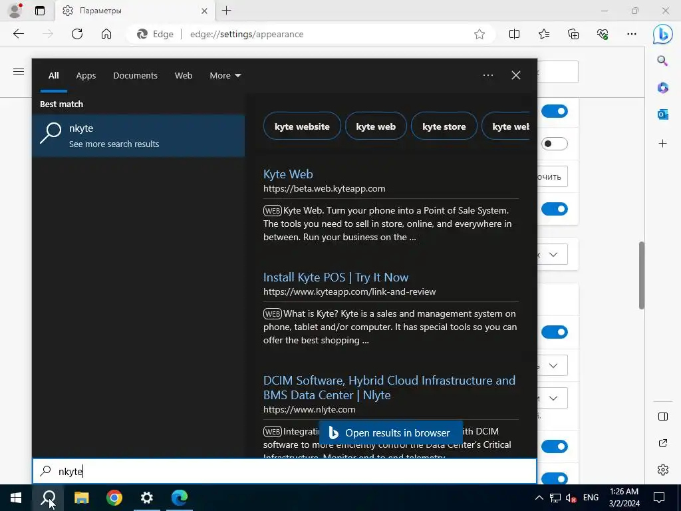Image resolution: width=681 pixels, height=511 pixels.
Task: Toggle the sidebar panel layout icon
Action: tap(663, 417)
